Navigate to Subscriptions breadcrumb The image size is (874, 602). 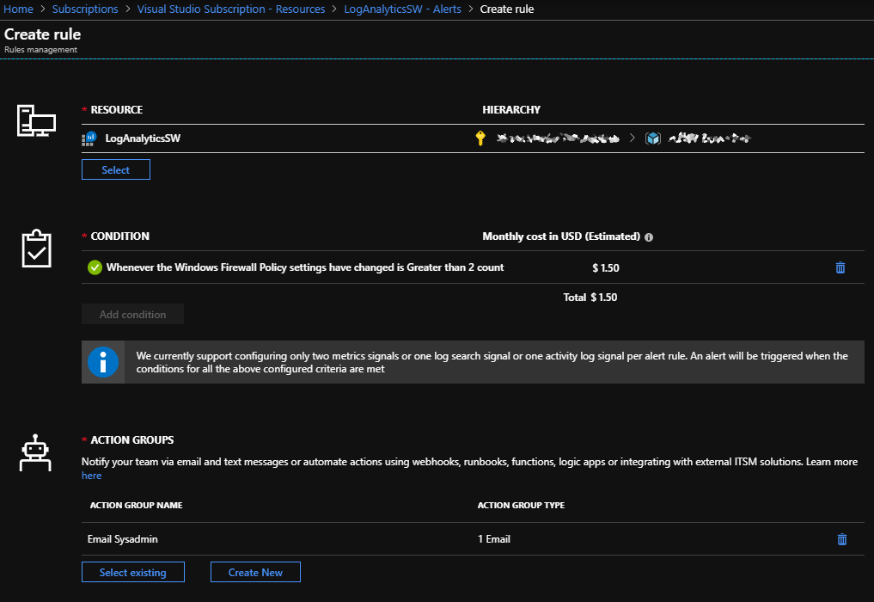coord(85,9)
